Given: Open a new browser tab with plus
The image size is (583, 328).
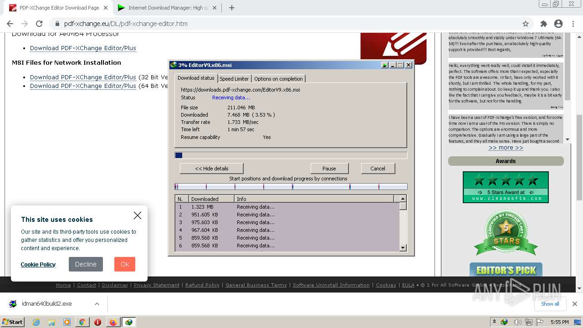Looking at the screenshot, I should [231, 8].
